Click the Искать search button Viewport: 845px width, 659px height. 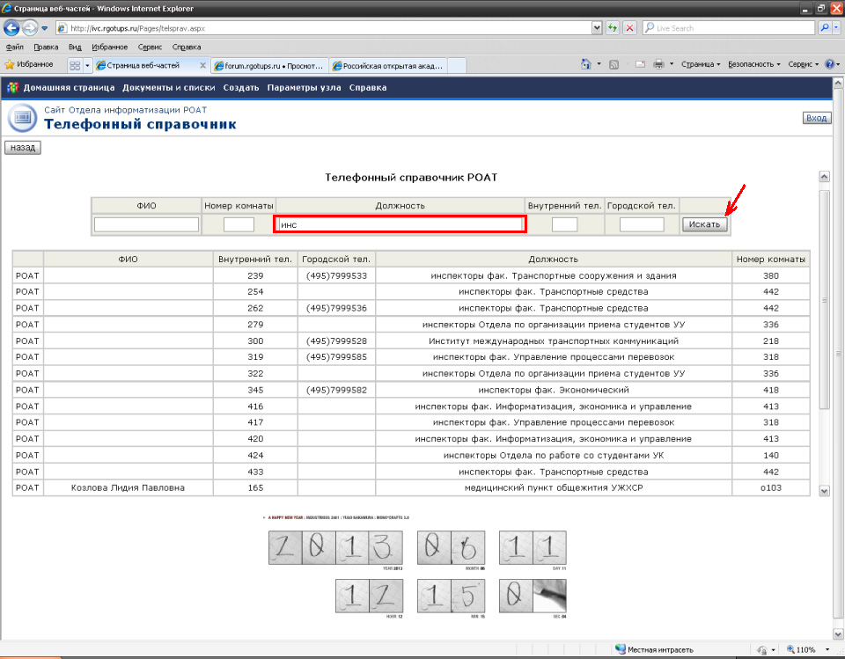(704, 223)
